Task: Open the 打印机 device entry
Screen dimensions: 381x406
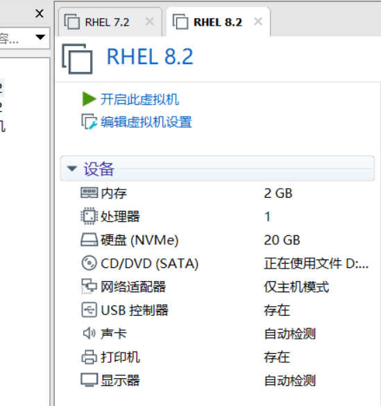Action: click(x=120, y=357)
